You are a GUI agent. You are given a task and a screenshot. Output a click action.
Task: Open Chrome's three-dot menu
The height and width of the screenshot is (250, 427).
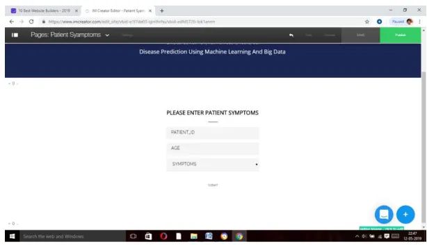tap(419, 22)
